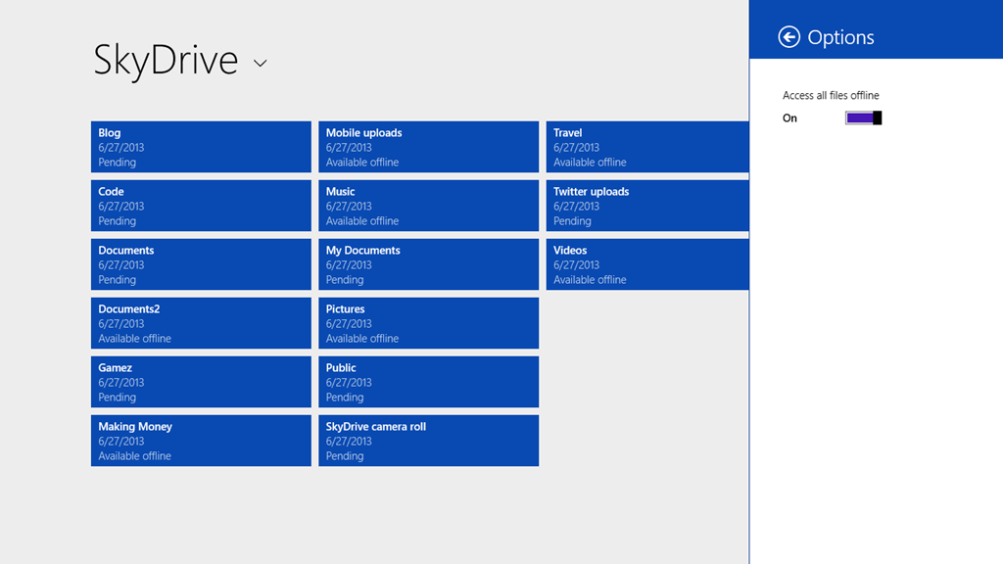1003x564 pixels.
Task: Click the Options panel heading text
Action: 840,37
